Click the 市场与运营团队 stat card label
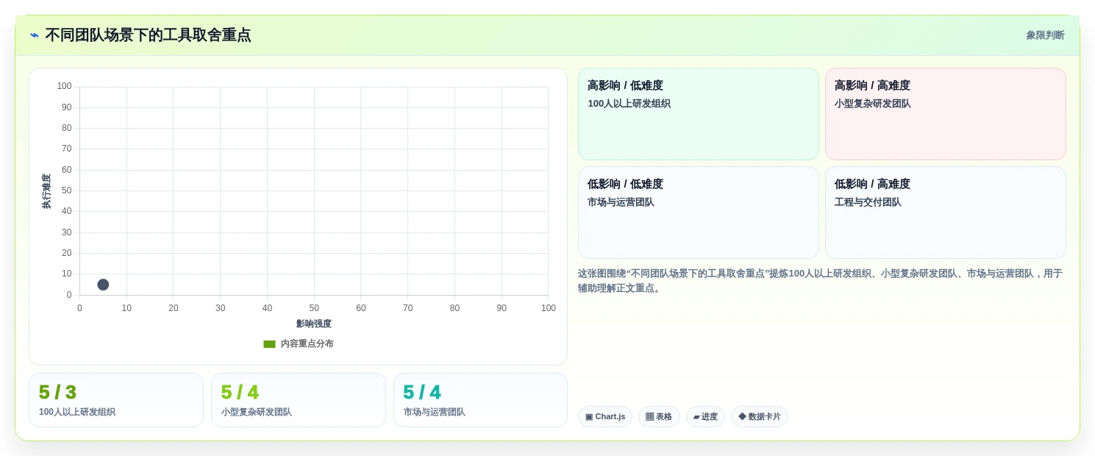The height and width of the screenshot is (456, 1095). pos(435,413)
